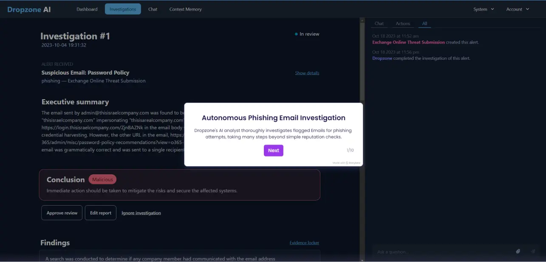546x262 pixels.
Task: Click the Show details link
Action: 307,73
